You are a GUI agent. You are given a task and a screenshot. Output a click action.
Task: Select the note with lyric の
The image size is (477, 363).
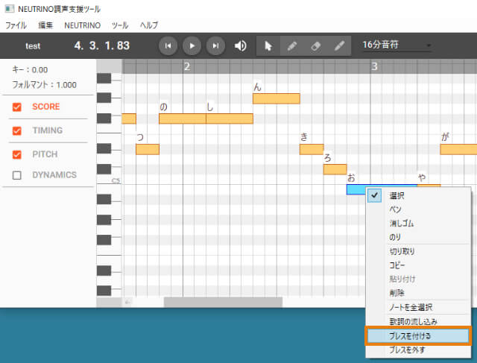point(182,119)
